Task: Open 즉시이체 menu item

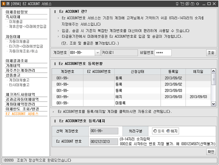Action: [x=13, y=17]
